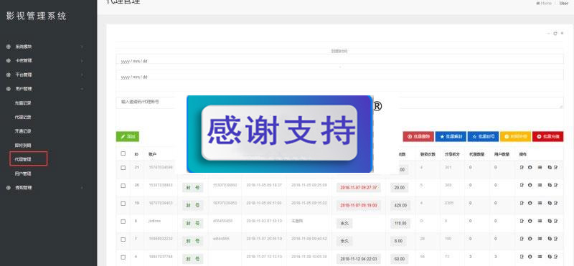This screenshot has height=266, width=574.
Task: Click the leftmost edit icon in the 420.00 row
Action: click(522, 203)
